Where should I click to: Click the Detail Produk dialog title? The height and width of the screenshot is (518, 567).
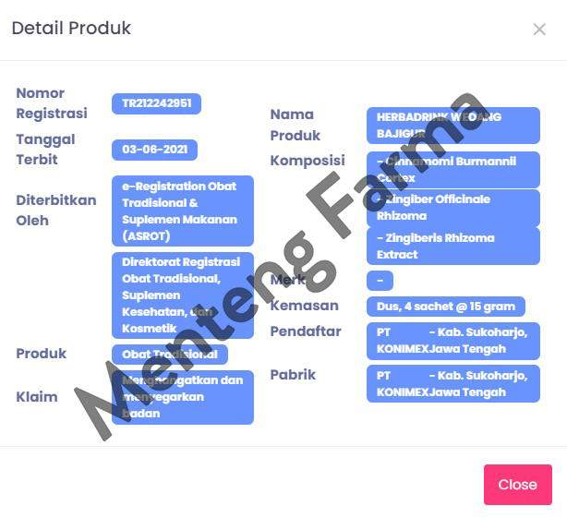(x=71, y=29)
